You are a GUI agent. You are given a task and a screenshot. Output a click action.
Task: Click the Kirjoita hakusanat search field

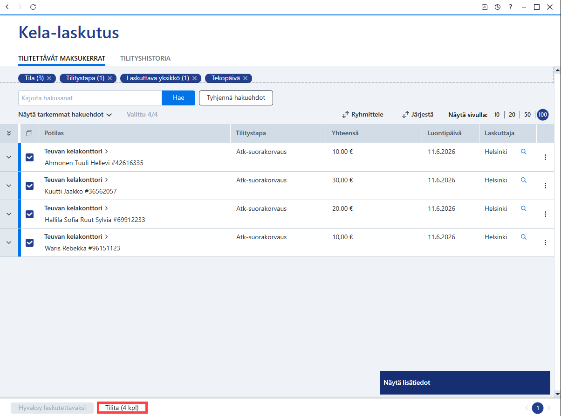pyautogui.click(x=90, y=98)
